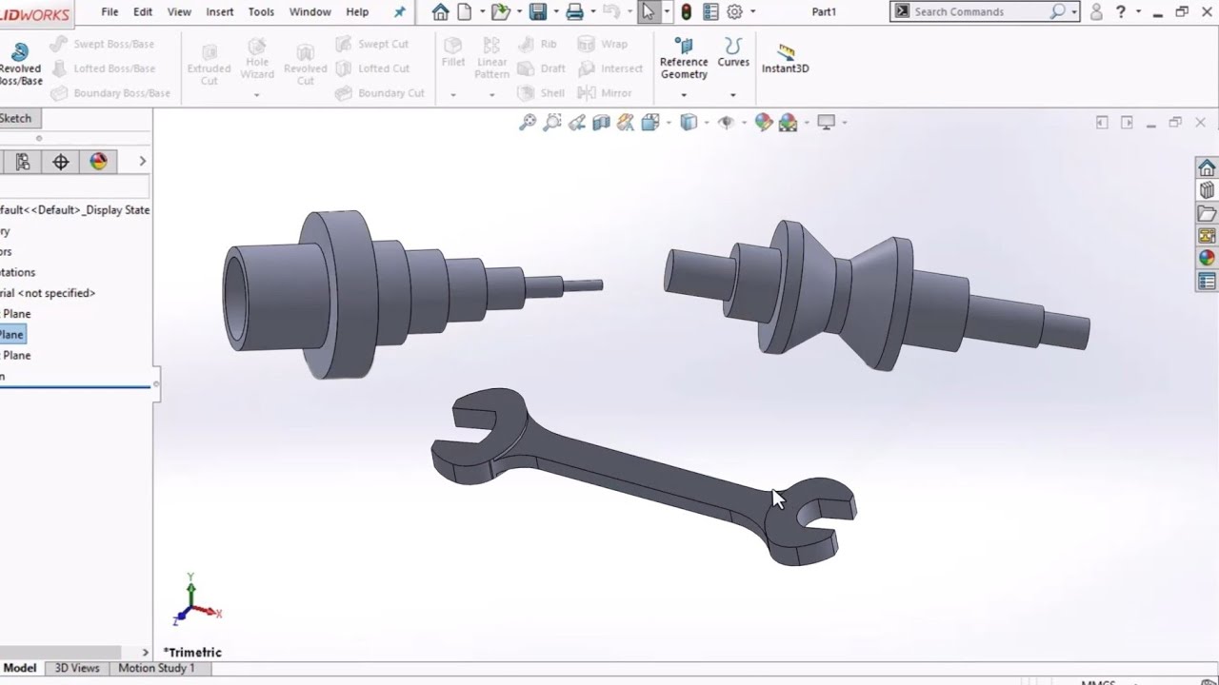Click the Home icon in title bar
This screenshot has height=685, width=1219.
440,12
